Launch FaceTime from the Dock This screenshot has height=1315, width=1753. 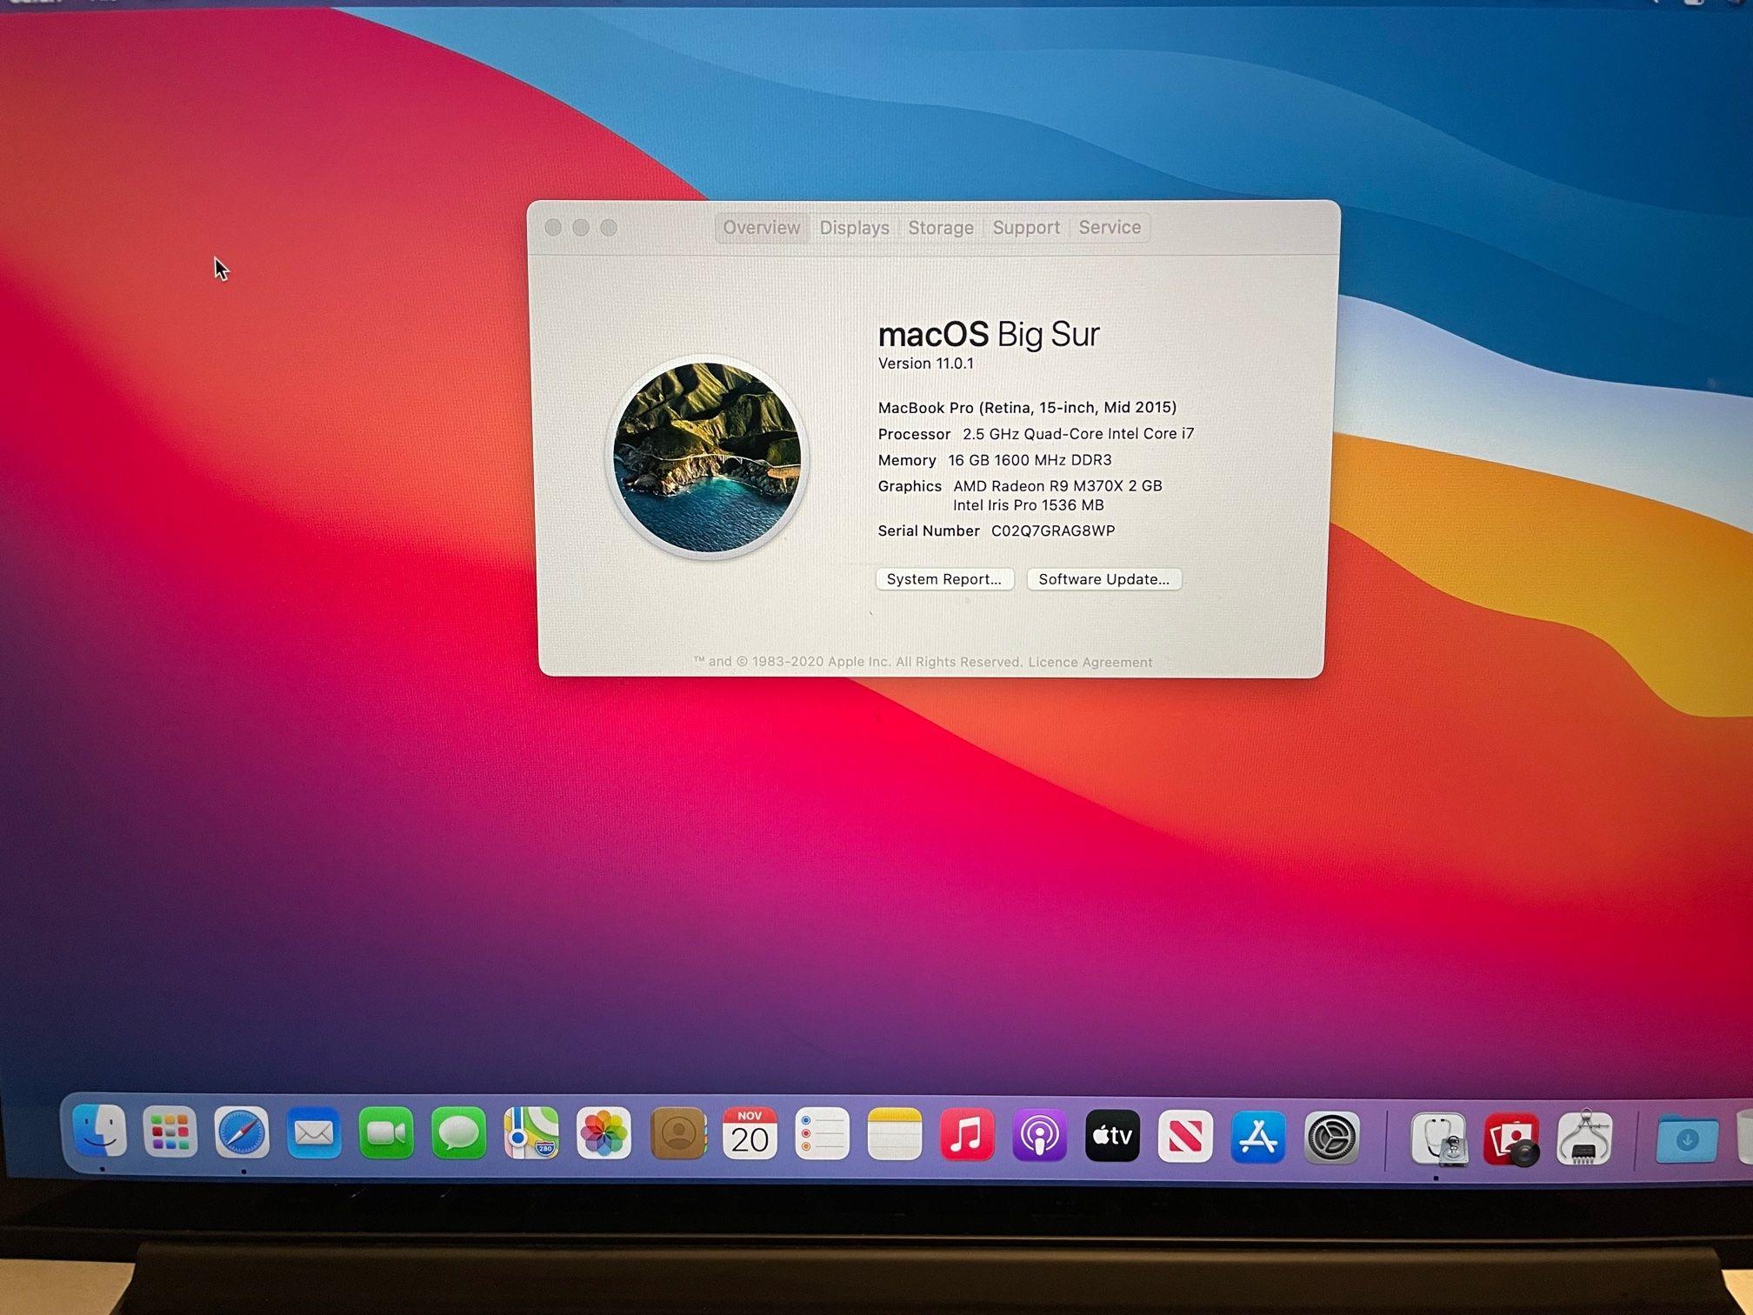[386, 1132]
